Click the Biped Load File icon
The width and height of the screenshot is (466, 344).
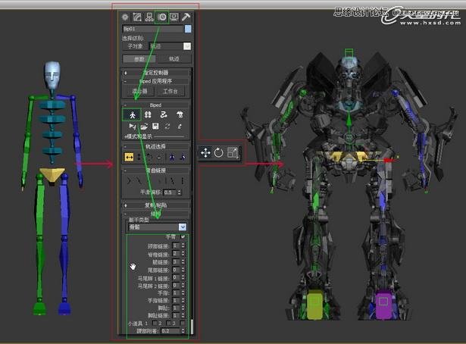[144, 127]
